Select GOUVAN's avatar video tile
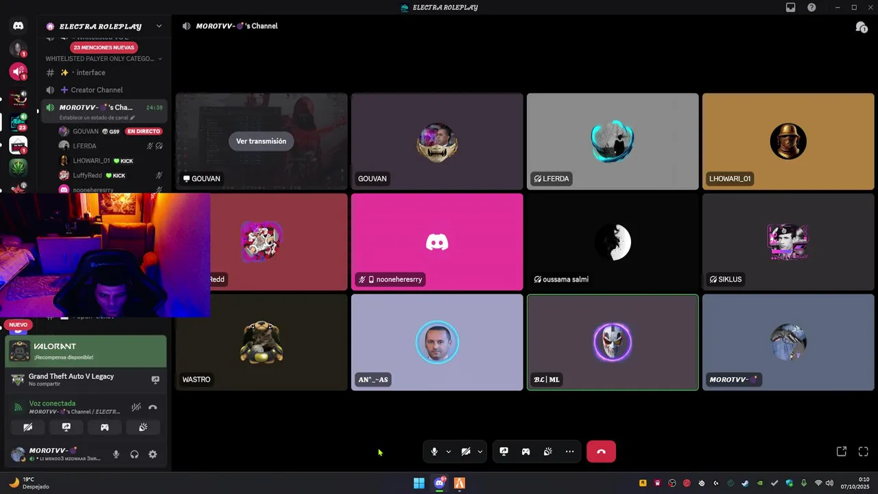Screen dimensions: 878x494 click(x=437, y=141)
